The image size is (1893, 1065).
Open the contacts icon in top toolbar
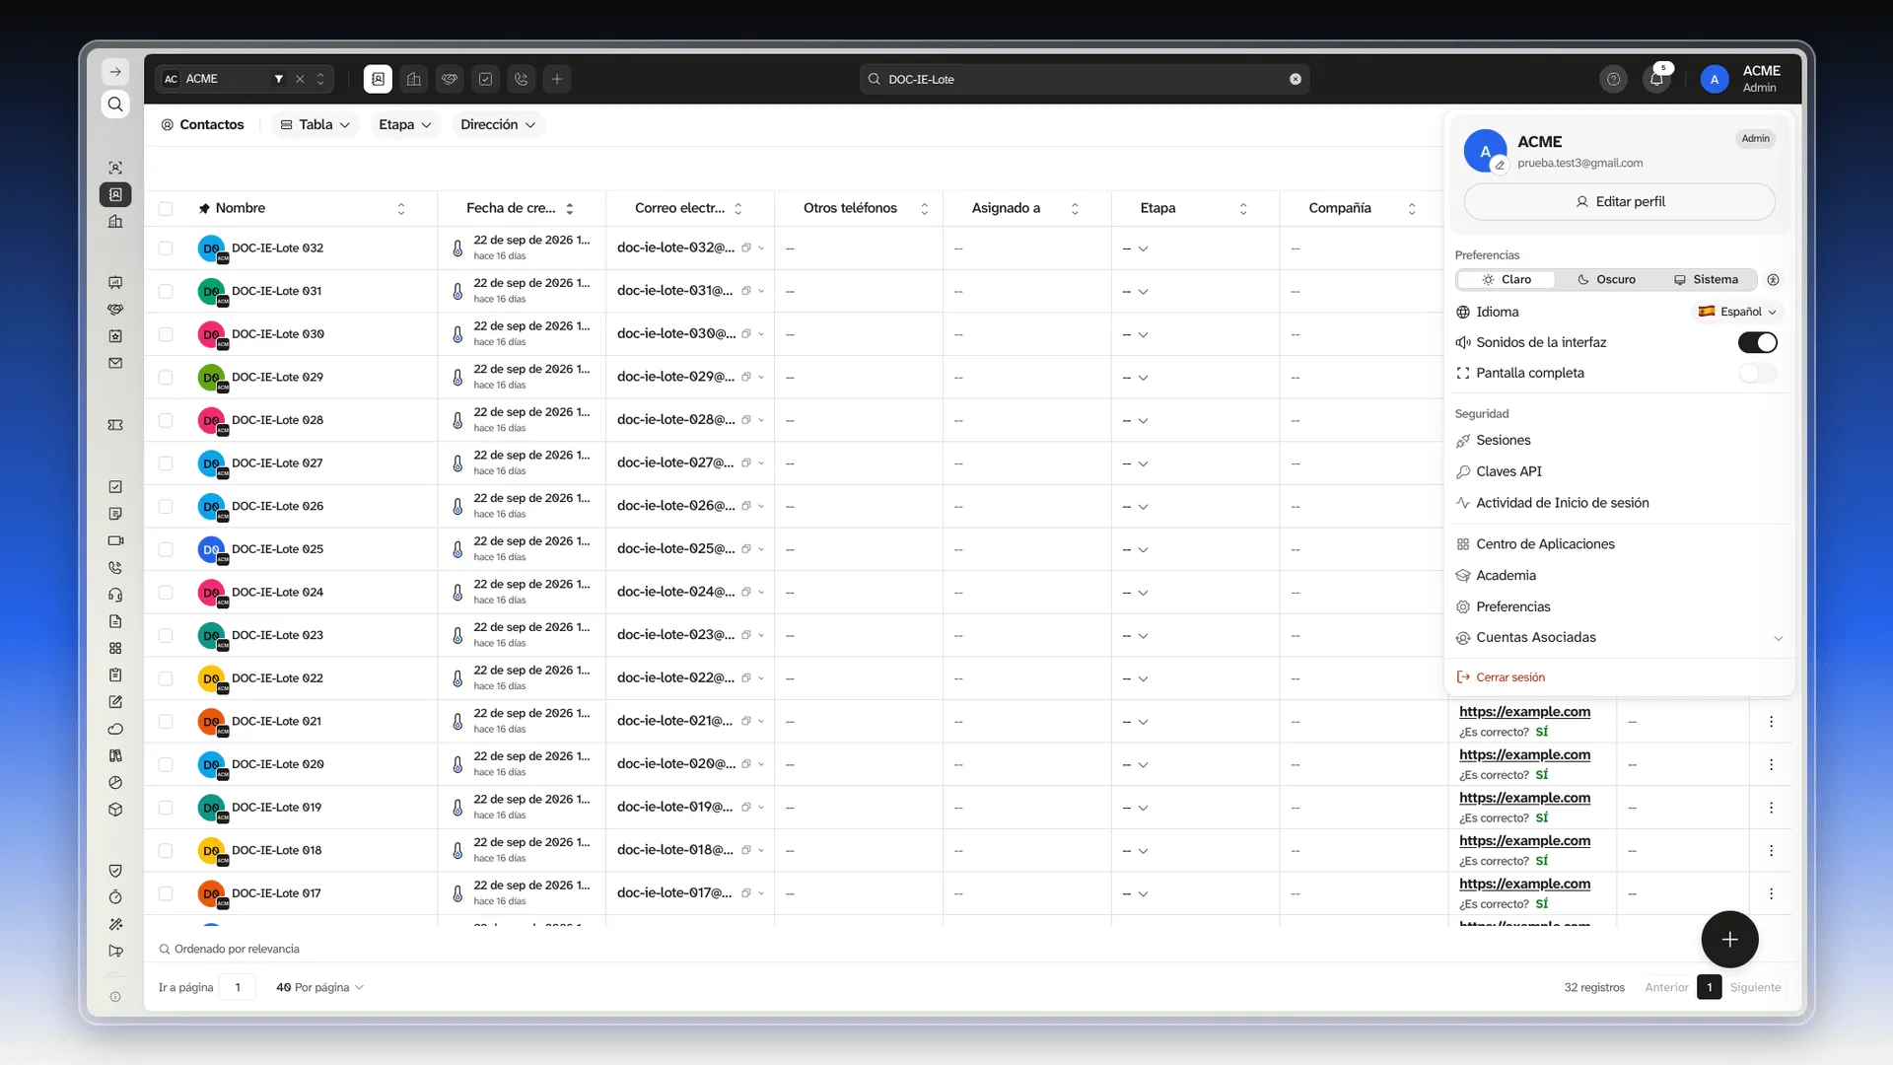(x=378, y=79)
